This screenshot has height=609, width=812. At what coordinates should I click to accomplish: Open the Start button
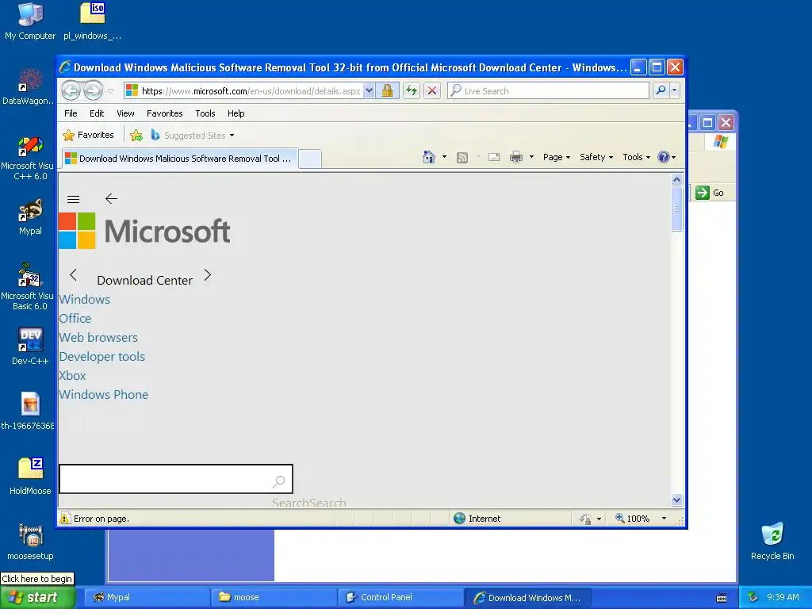[x=37, y=598]
